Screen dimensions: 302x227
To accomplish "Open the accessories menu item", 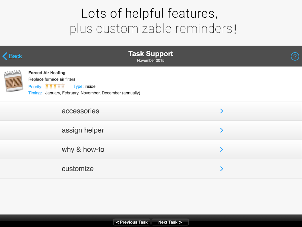I will coord(81,111).
